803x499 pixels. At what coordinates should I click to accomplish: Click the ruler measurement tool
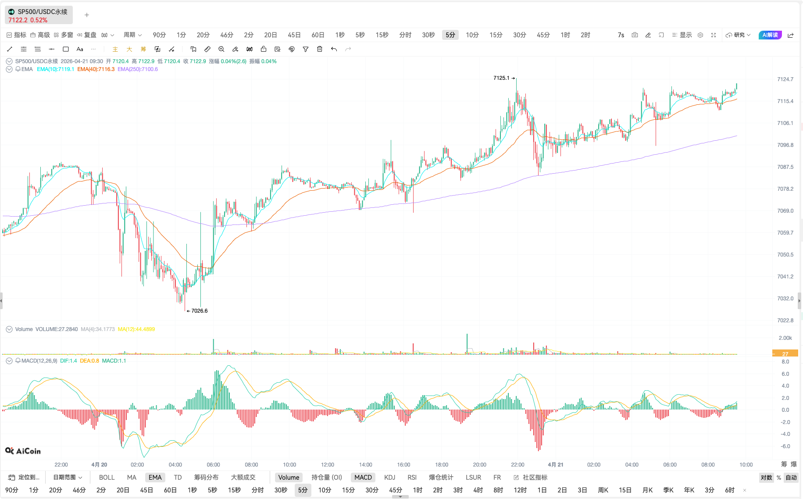pyautogui.click(x=207, y=49)
